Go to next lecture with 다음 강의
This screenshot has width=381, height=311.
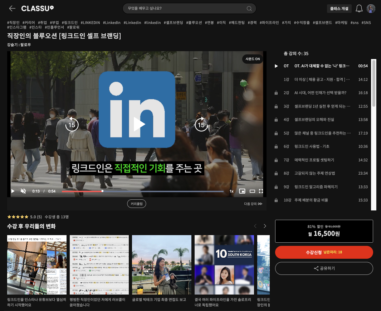click(x=253, y=204)
